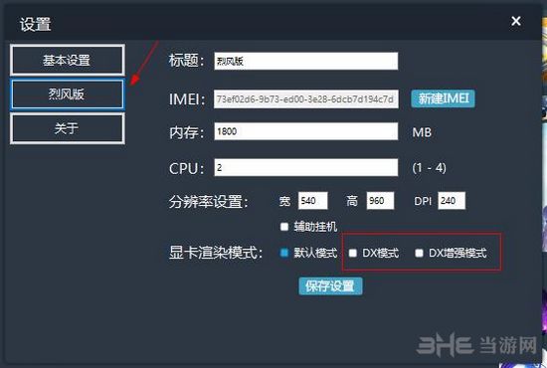Click the (1 - 4) range hint
The width and height of the screenshot is (547, 368).
coord(429,168)
